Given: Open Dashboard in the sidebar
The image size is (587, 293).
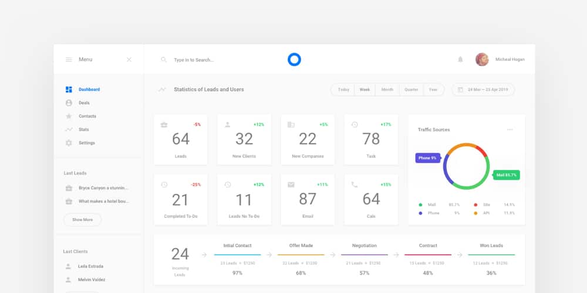Looking at the screenshot, I should tap(89, 89).
